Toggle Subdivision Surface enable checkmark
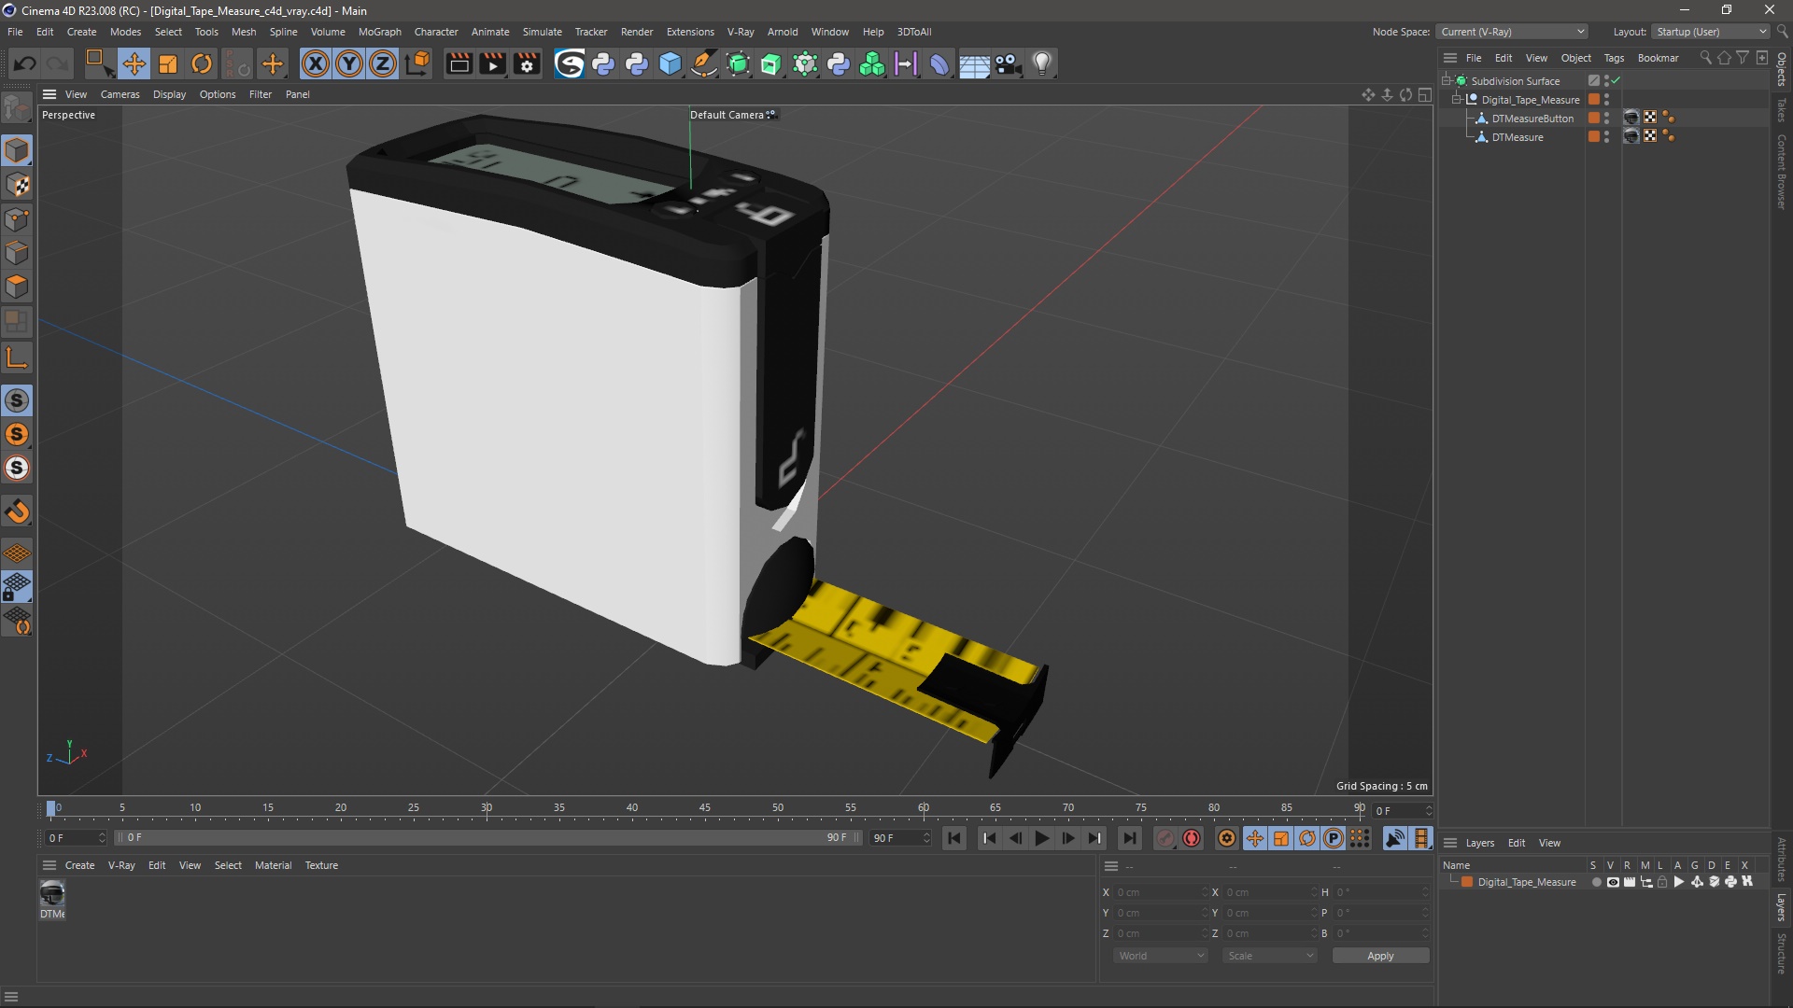The image size is (1793, 1008). click(1616, 80)
